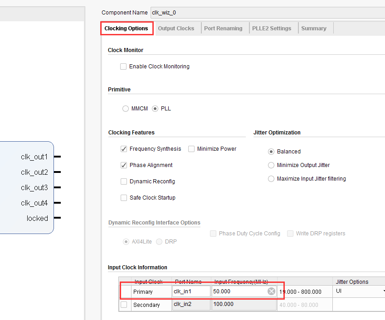Image resolution: width=385 pixels, height=320 pixels.
Task: Select the PLL primitive option
Action: coord(155,109)
